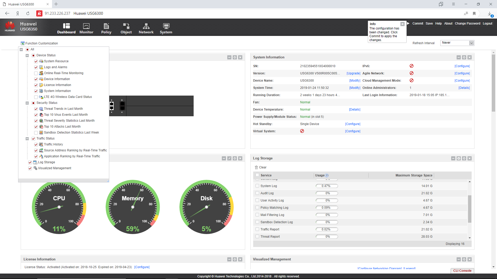Open the Monitor section icon
This screenshot has width=497, height=279.
86,26
